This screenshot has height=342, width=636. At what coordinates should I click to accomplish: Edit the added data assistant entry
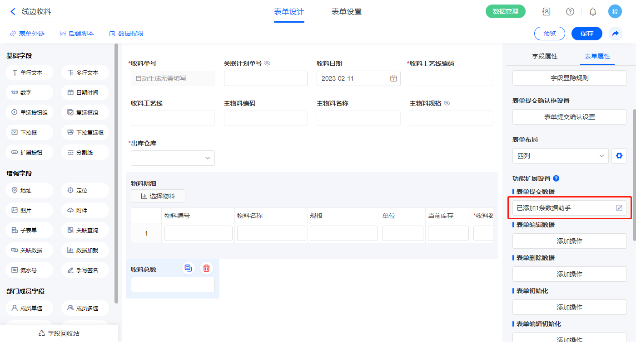tap(619, 208)
